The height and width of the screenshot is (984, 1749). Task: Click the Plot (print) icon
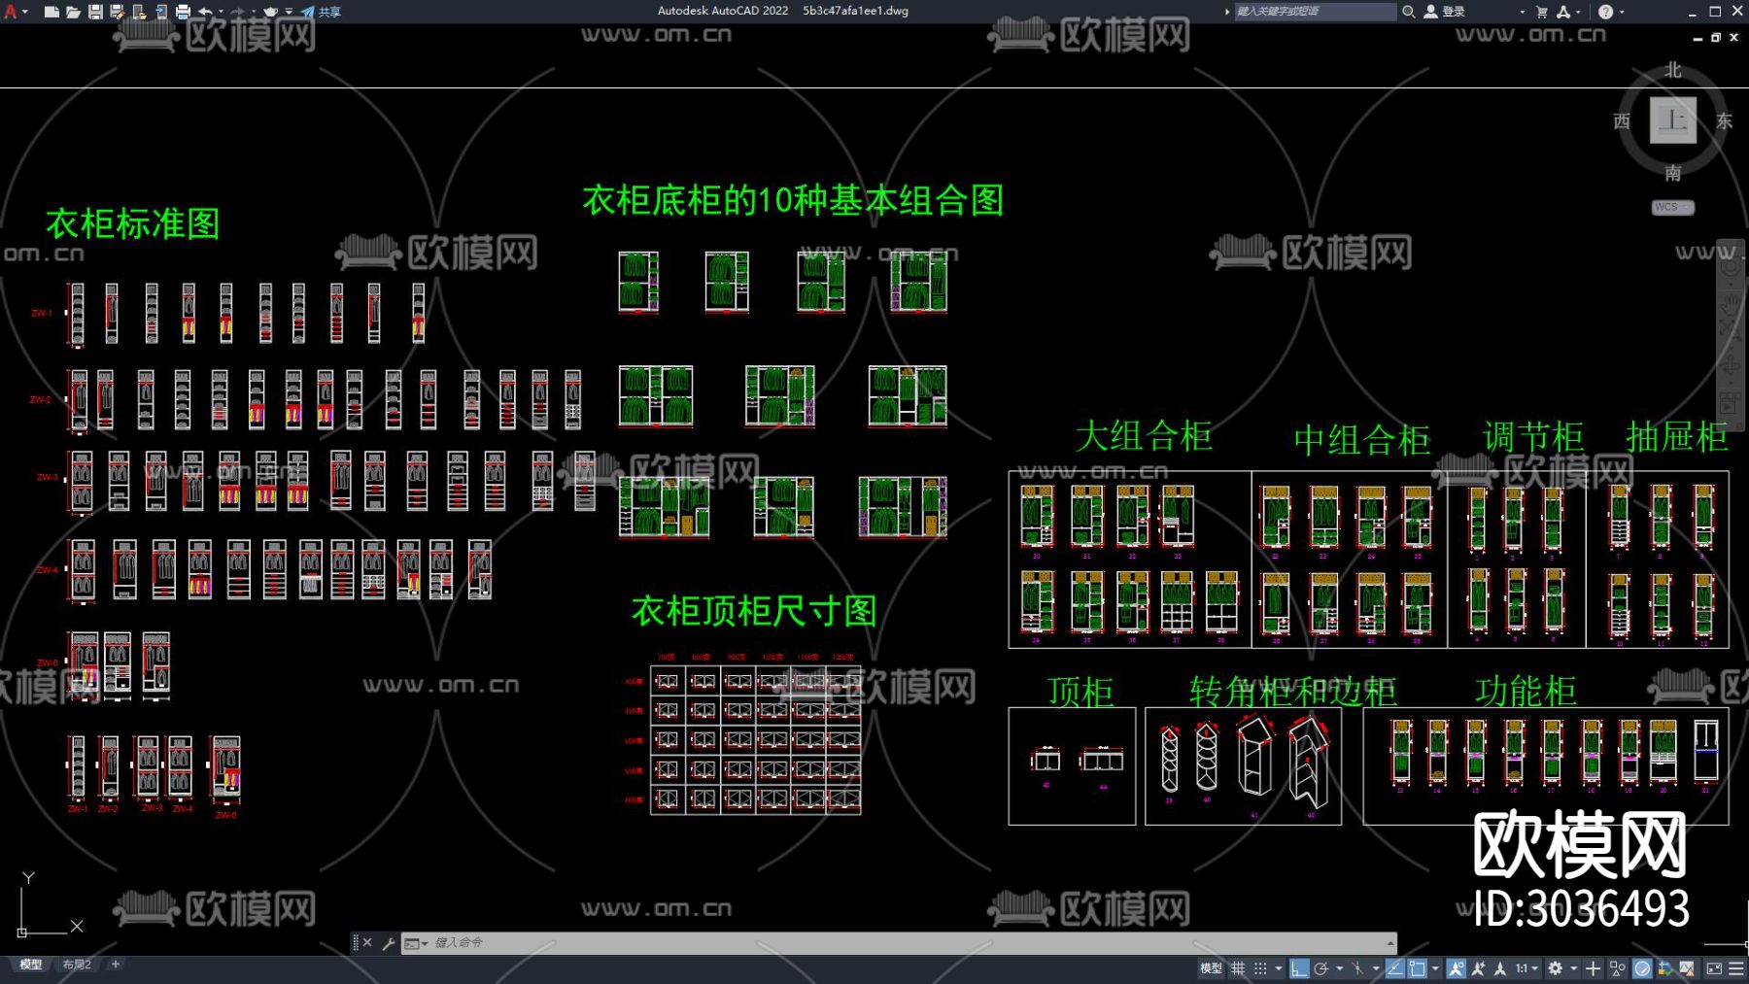pos(183,12)
